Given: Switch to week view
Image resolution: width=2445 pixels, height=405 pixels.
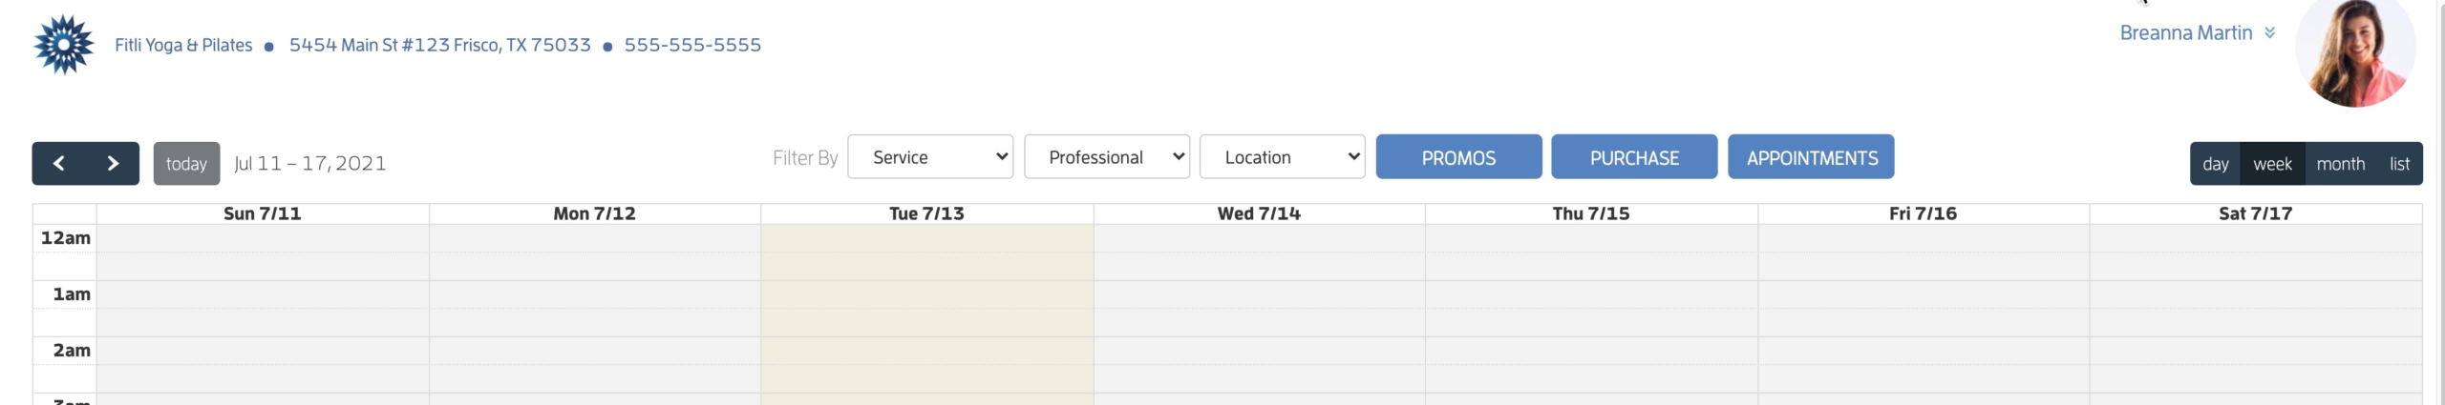Looking at the screenshot, I should pos(2272,163).
